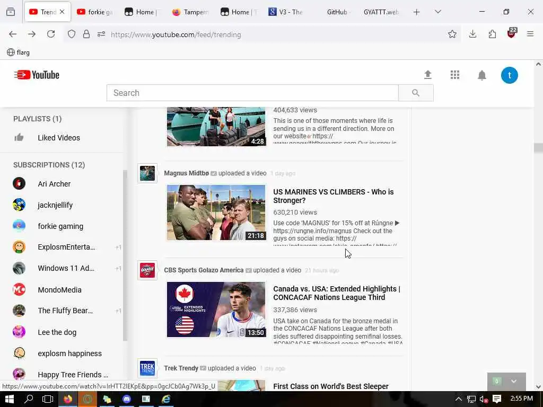Click the search magnifier button
543x407 pixels.
[416, 93]
